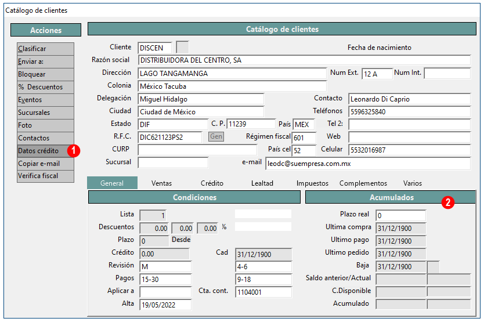Edit the Razón social field

(x=304, y=60)
